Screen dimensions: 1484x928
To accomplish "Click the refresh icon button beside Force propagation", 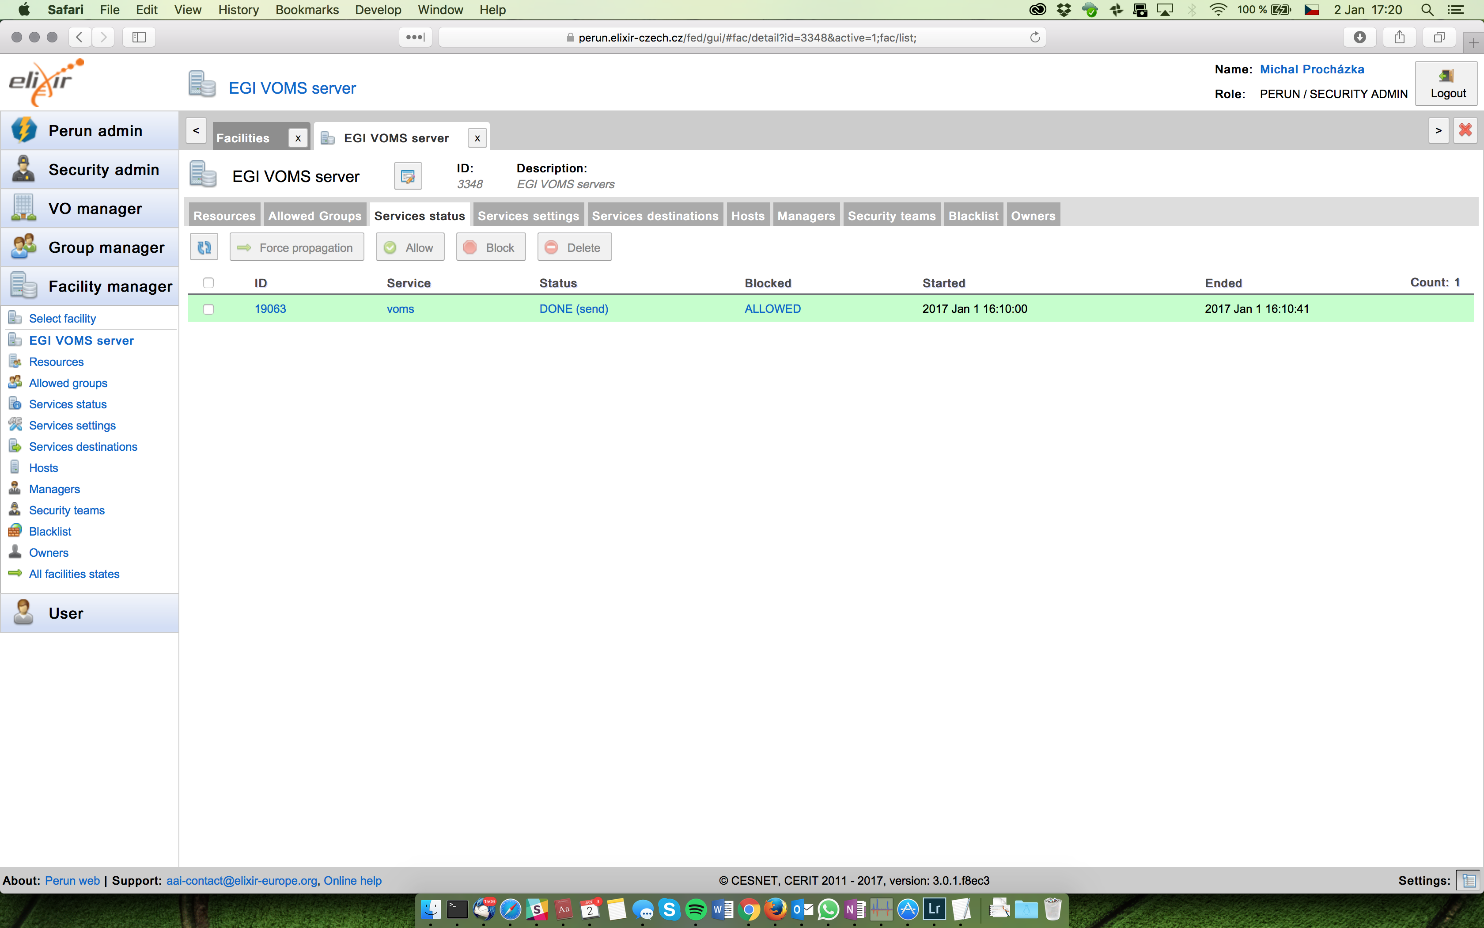I will pos(204,247).
